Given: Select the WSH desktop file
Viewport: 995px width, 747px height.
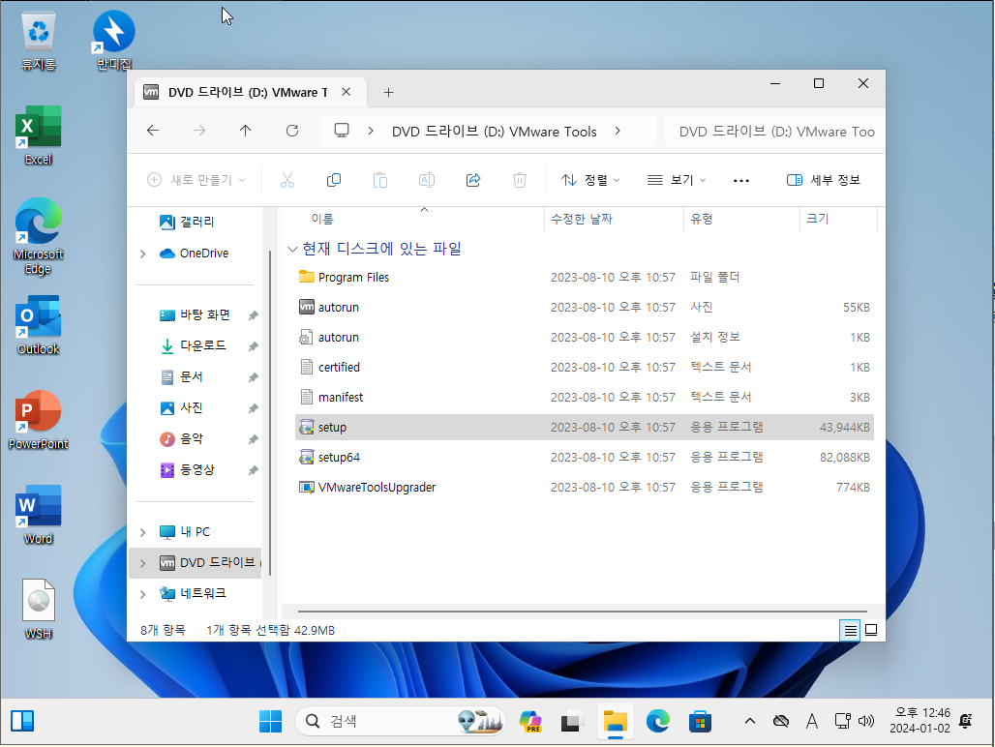Looking at the screenshot, I should click(x=38, y=610).
